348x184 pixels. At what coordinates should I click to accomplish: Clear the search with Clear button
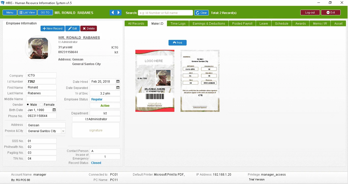[201, 13]
